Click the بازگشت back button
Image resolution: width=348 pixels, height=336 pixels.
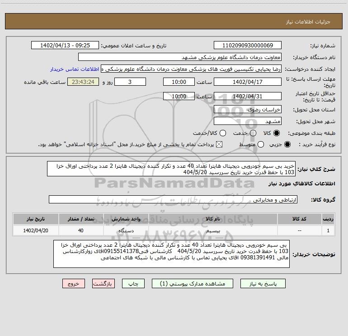tap(103, 284)
